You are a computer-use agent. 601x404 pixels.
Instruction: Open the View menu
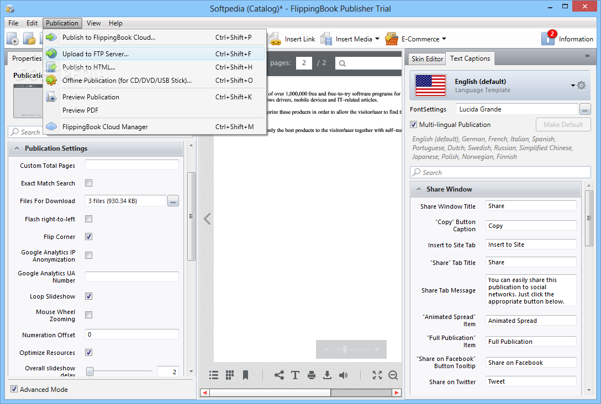click(93, 23)
